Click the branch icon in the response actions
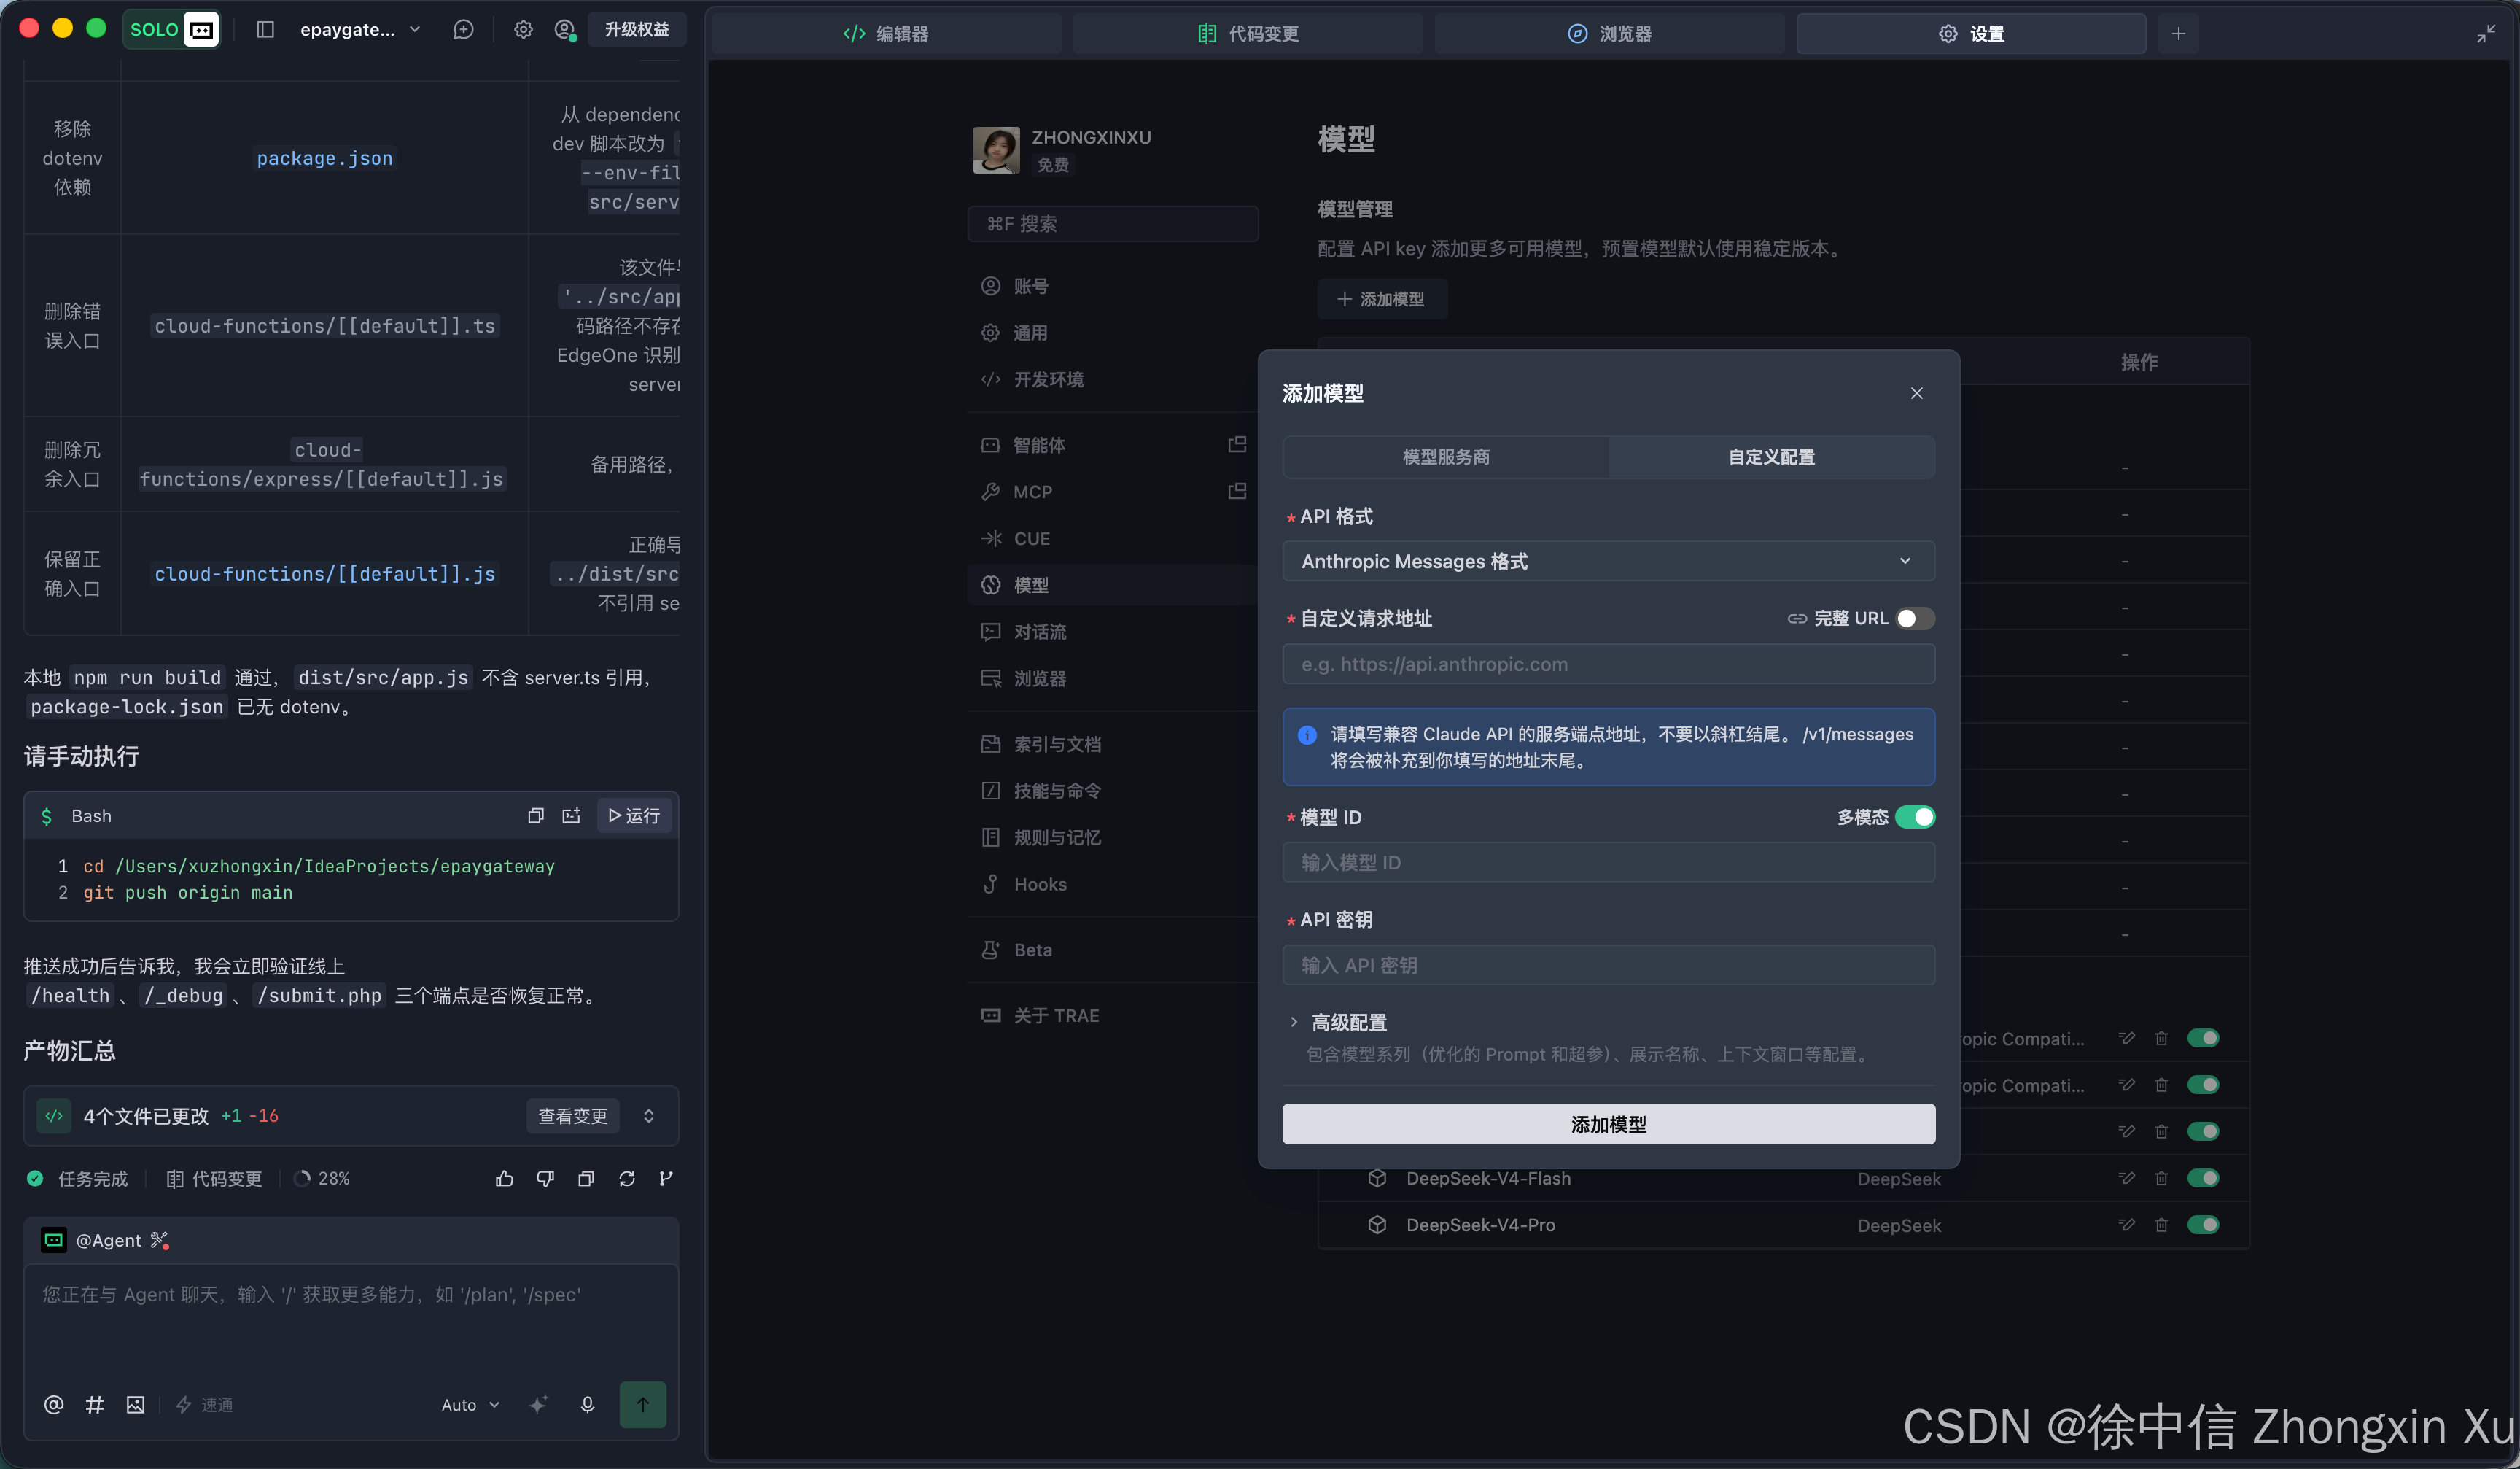Screen dimensions: 2520x1469 tap(666, 1179)
